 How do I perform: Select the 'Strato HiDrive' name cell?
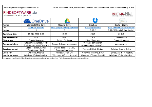pos(121,25)
